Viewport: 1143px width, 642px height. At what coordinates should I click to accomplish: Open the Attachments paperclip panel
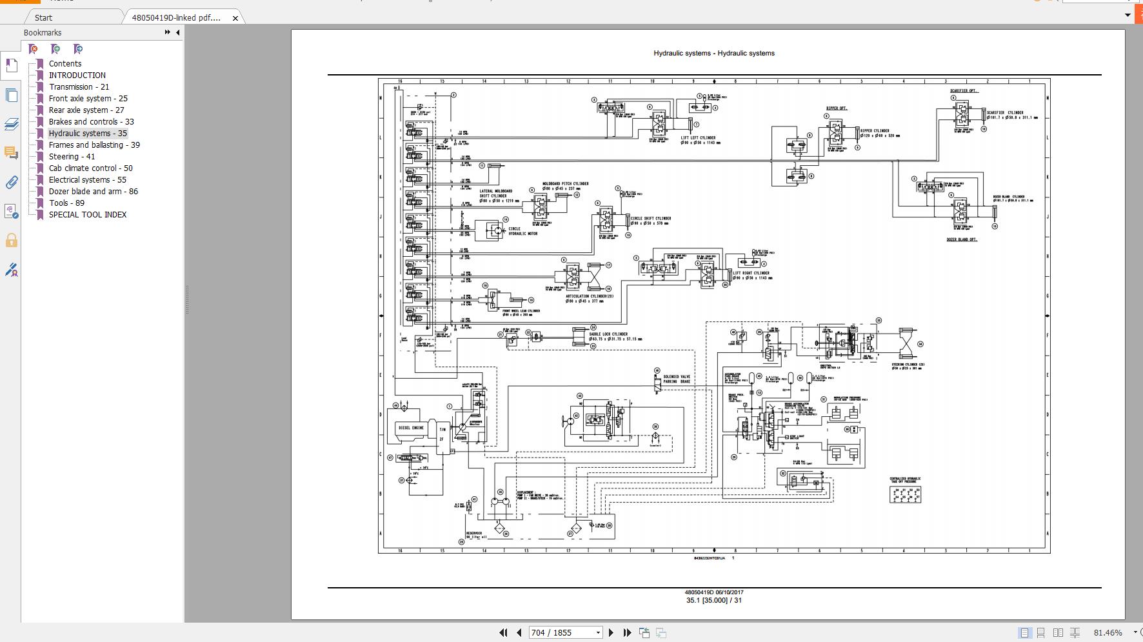pyautogui.click(x=11, y=183)
